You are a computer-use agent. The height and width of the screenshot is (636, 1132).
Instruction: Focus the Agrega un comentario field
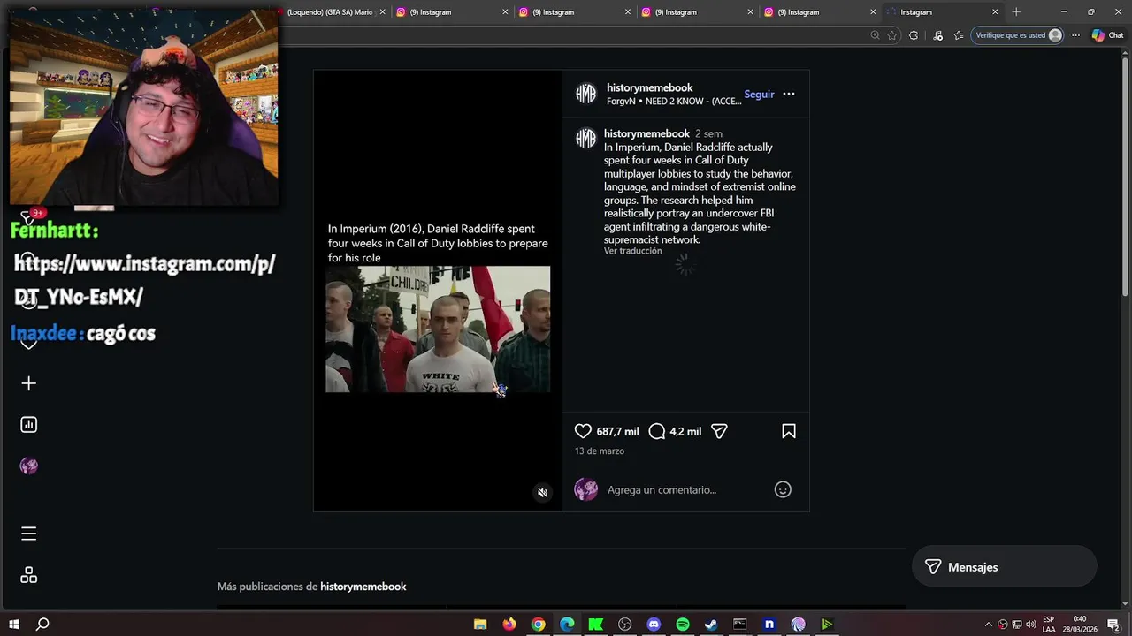pyautogui.click(x=685, y=489)
